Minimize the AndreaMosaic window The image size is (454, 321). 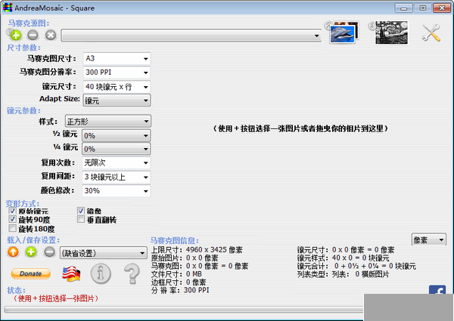[x=404, y=8]
